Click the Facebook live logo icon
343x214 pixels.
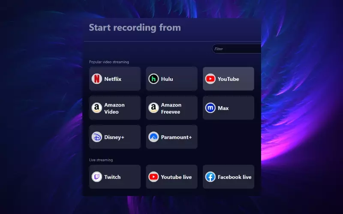[210, 177]
